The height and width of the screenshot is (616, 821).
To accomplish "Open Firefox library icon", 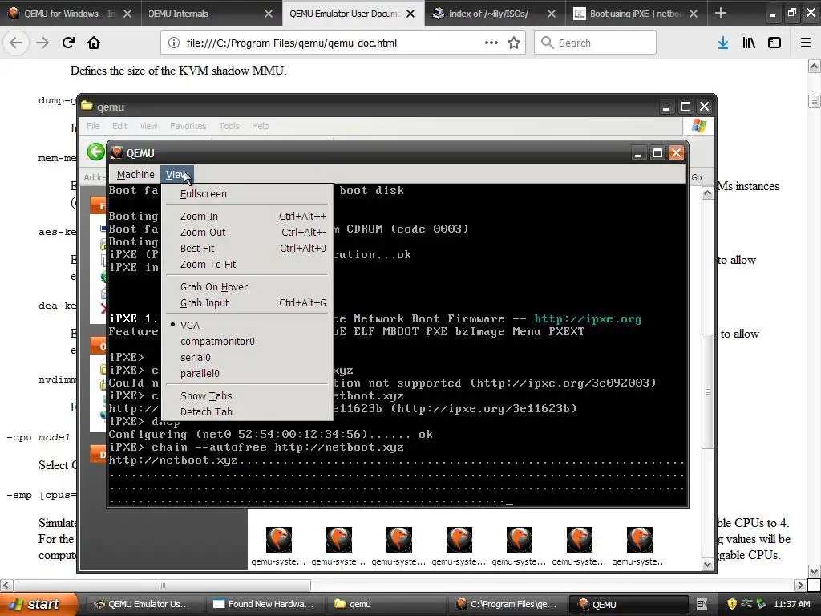I will pyautogui.click(x=749, y=43).
